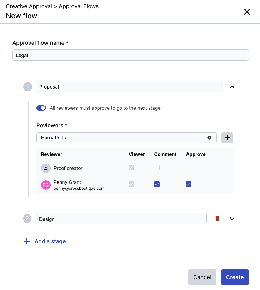260x290 pixels.
Task: Open Approval Flows from the breadcrumb
Action: 79,6
